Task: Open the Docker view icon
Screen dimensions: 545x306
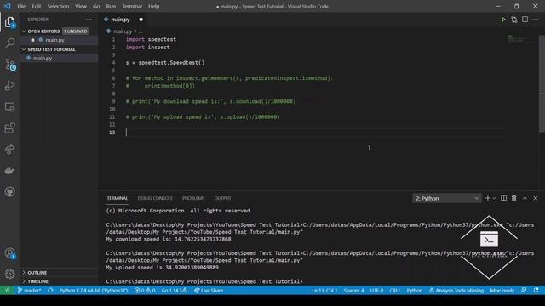Action: tap(9, 170)
